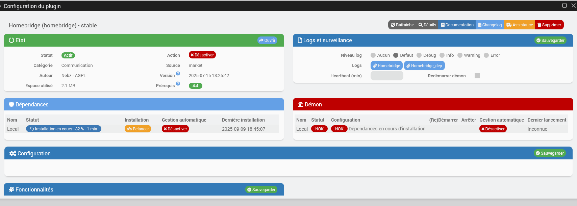The height and width of the screenshot is (206, 577).
Task: Click the author value Nebz - AGPL
Action: click(x=74, y=76)
